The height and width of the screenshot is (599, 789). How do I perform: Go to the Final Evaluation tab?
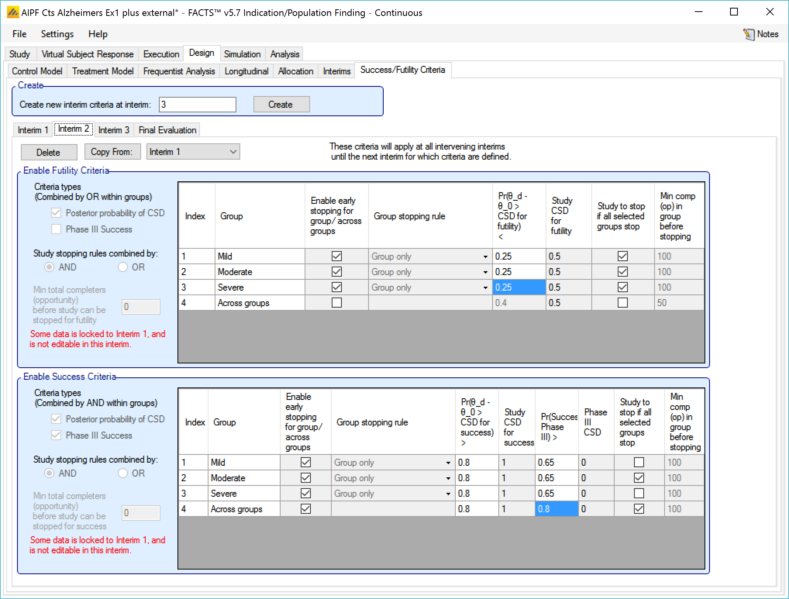pos(167,130)
